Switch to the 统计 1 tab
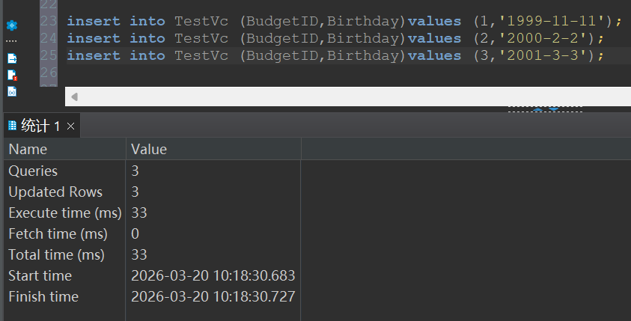 pyautogui.click(x=42, y=126)
